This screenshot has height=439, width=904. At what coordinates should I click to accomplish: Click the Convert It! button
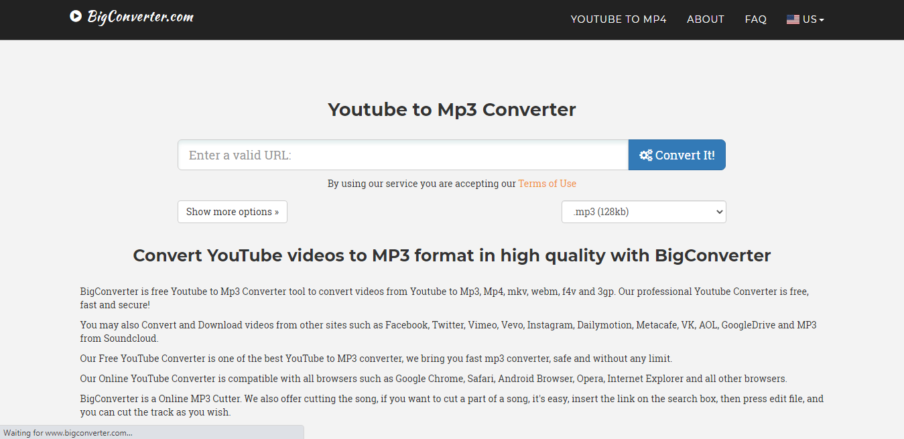[x=677, y=155]
